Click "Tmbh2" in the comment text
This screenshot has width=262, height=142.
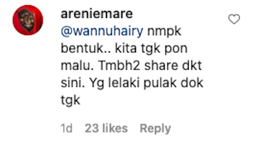coord(119,65)
